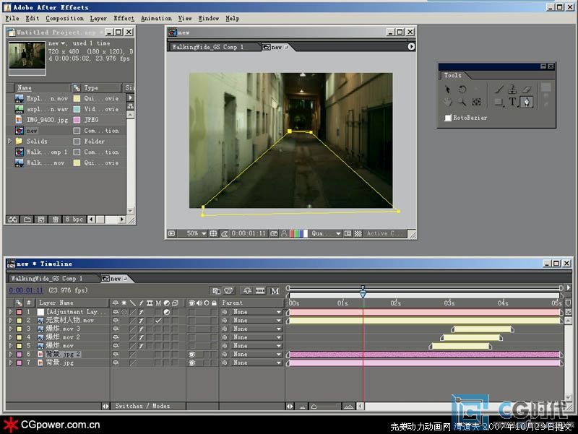This screenshot has width=578, height=434.
Task: Select the Zoom magnifier tool
Action: pos(462,102)
